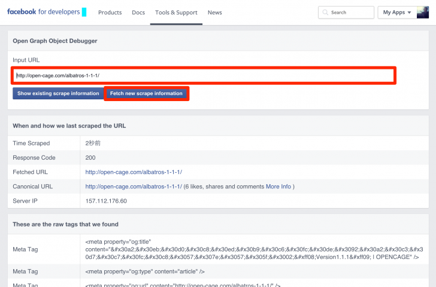Open the Canonical URL link

pyautogui.click(x=134, y=187)
